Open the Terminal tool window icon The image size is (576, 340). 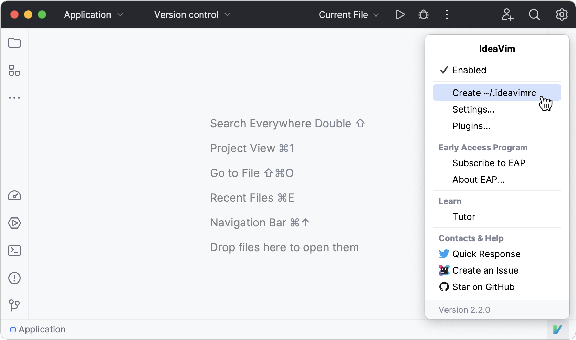click(x=14, y=251)
